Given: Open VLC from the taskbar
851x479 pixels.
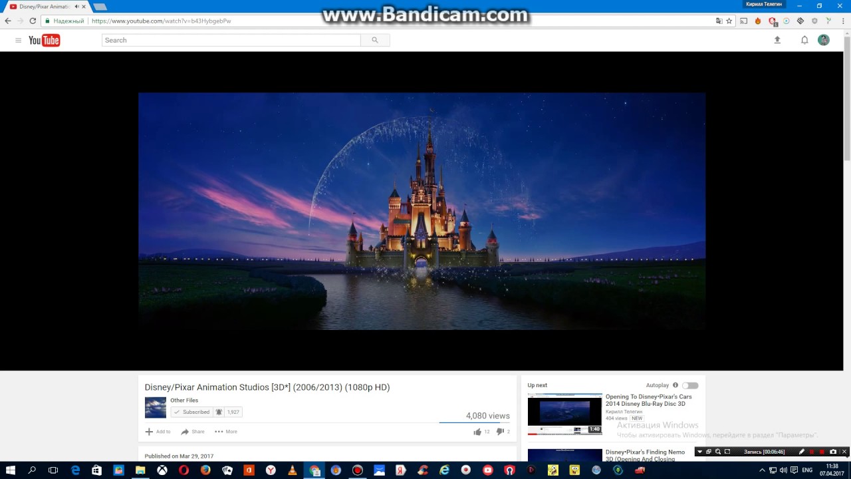Looking at the screenshot, I should [x=293, y=470].
